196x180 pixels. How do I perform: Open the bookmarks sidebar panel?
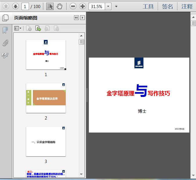(x=5, y=30)
